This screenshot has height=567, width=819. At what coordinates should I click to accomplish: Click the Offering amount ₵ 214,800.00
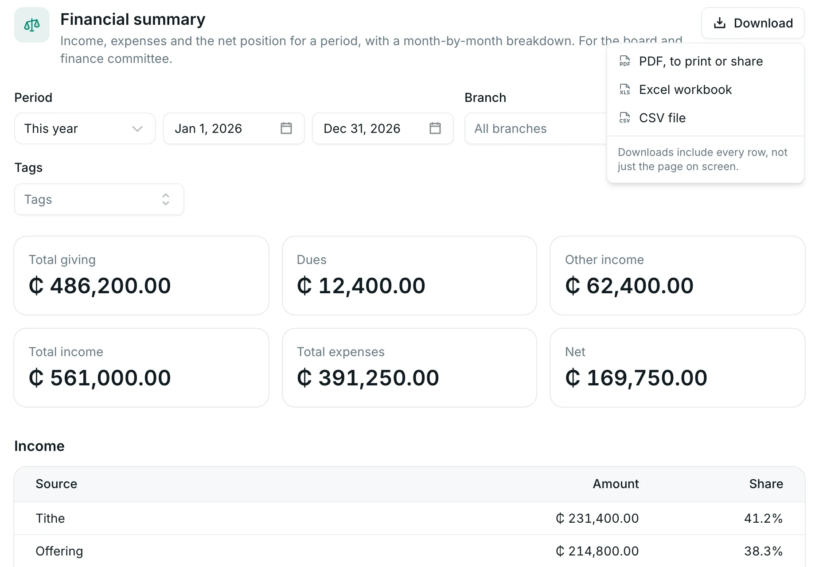[597, 551]
